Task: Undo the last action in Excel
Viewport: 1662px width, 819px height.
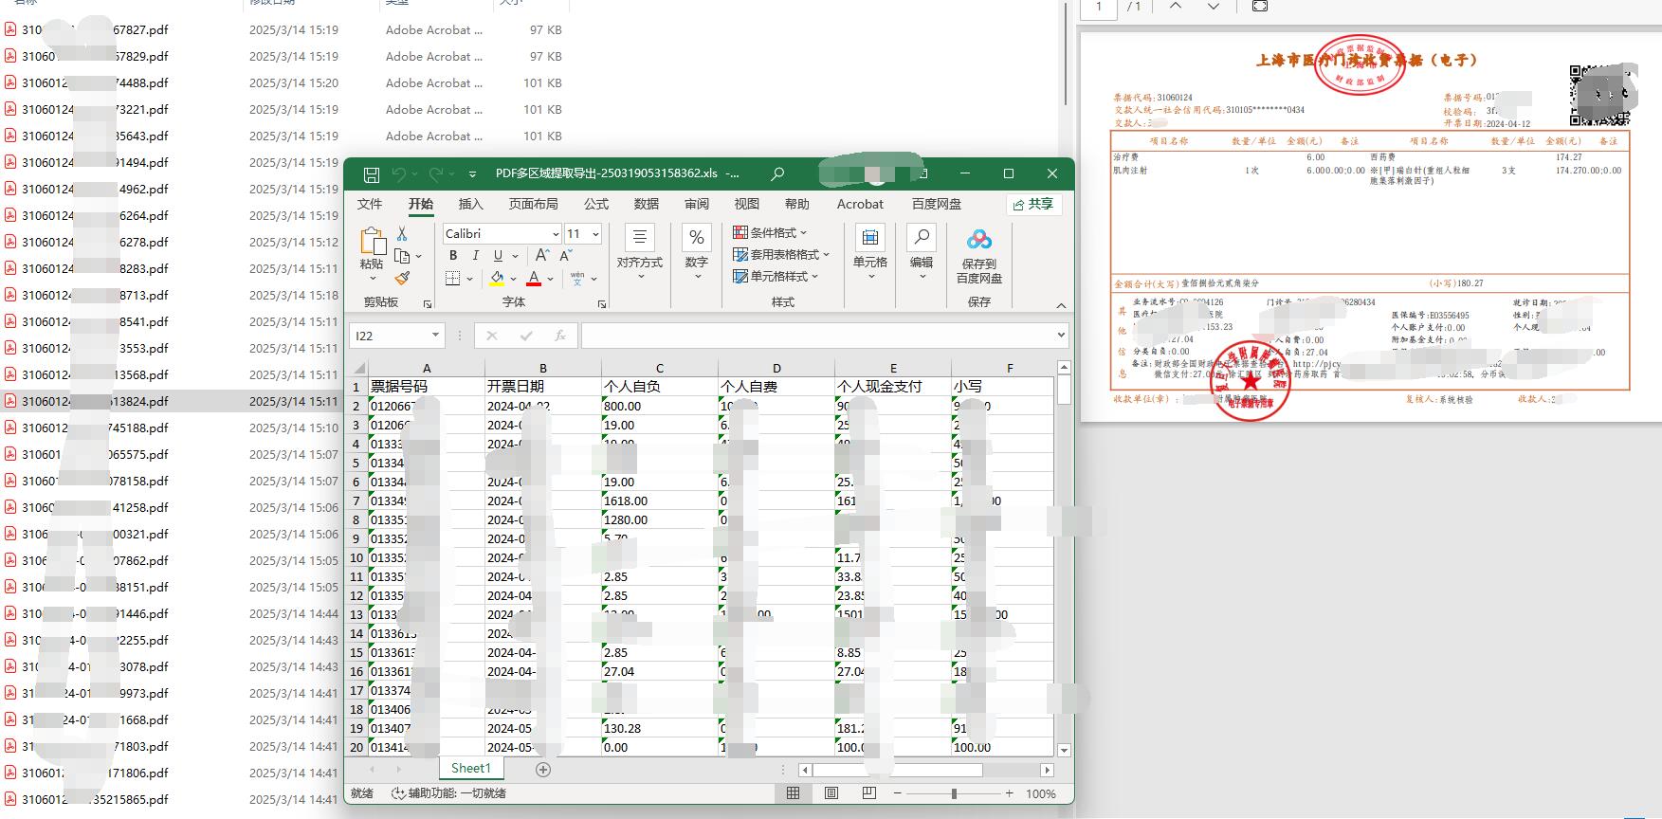Action: coord(399,174)
